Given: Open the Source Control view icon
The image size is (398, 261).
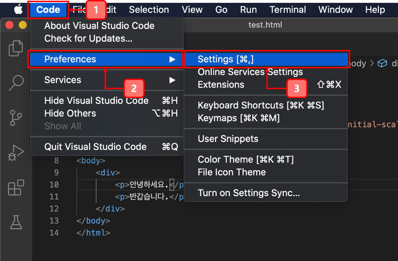Looking at the screenshot, I should point(16,118).
